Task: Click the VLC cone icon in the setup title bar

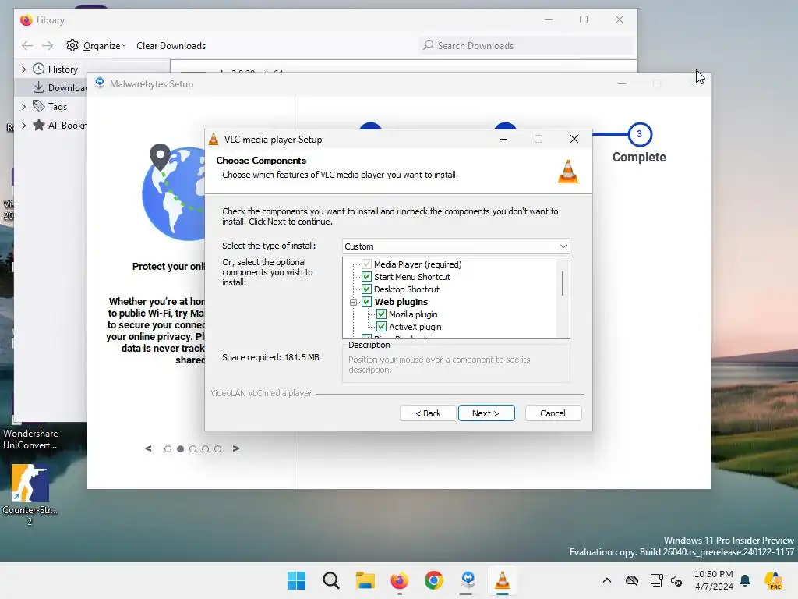Action: [x=214, y=139]
